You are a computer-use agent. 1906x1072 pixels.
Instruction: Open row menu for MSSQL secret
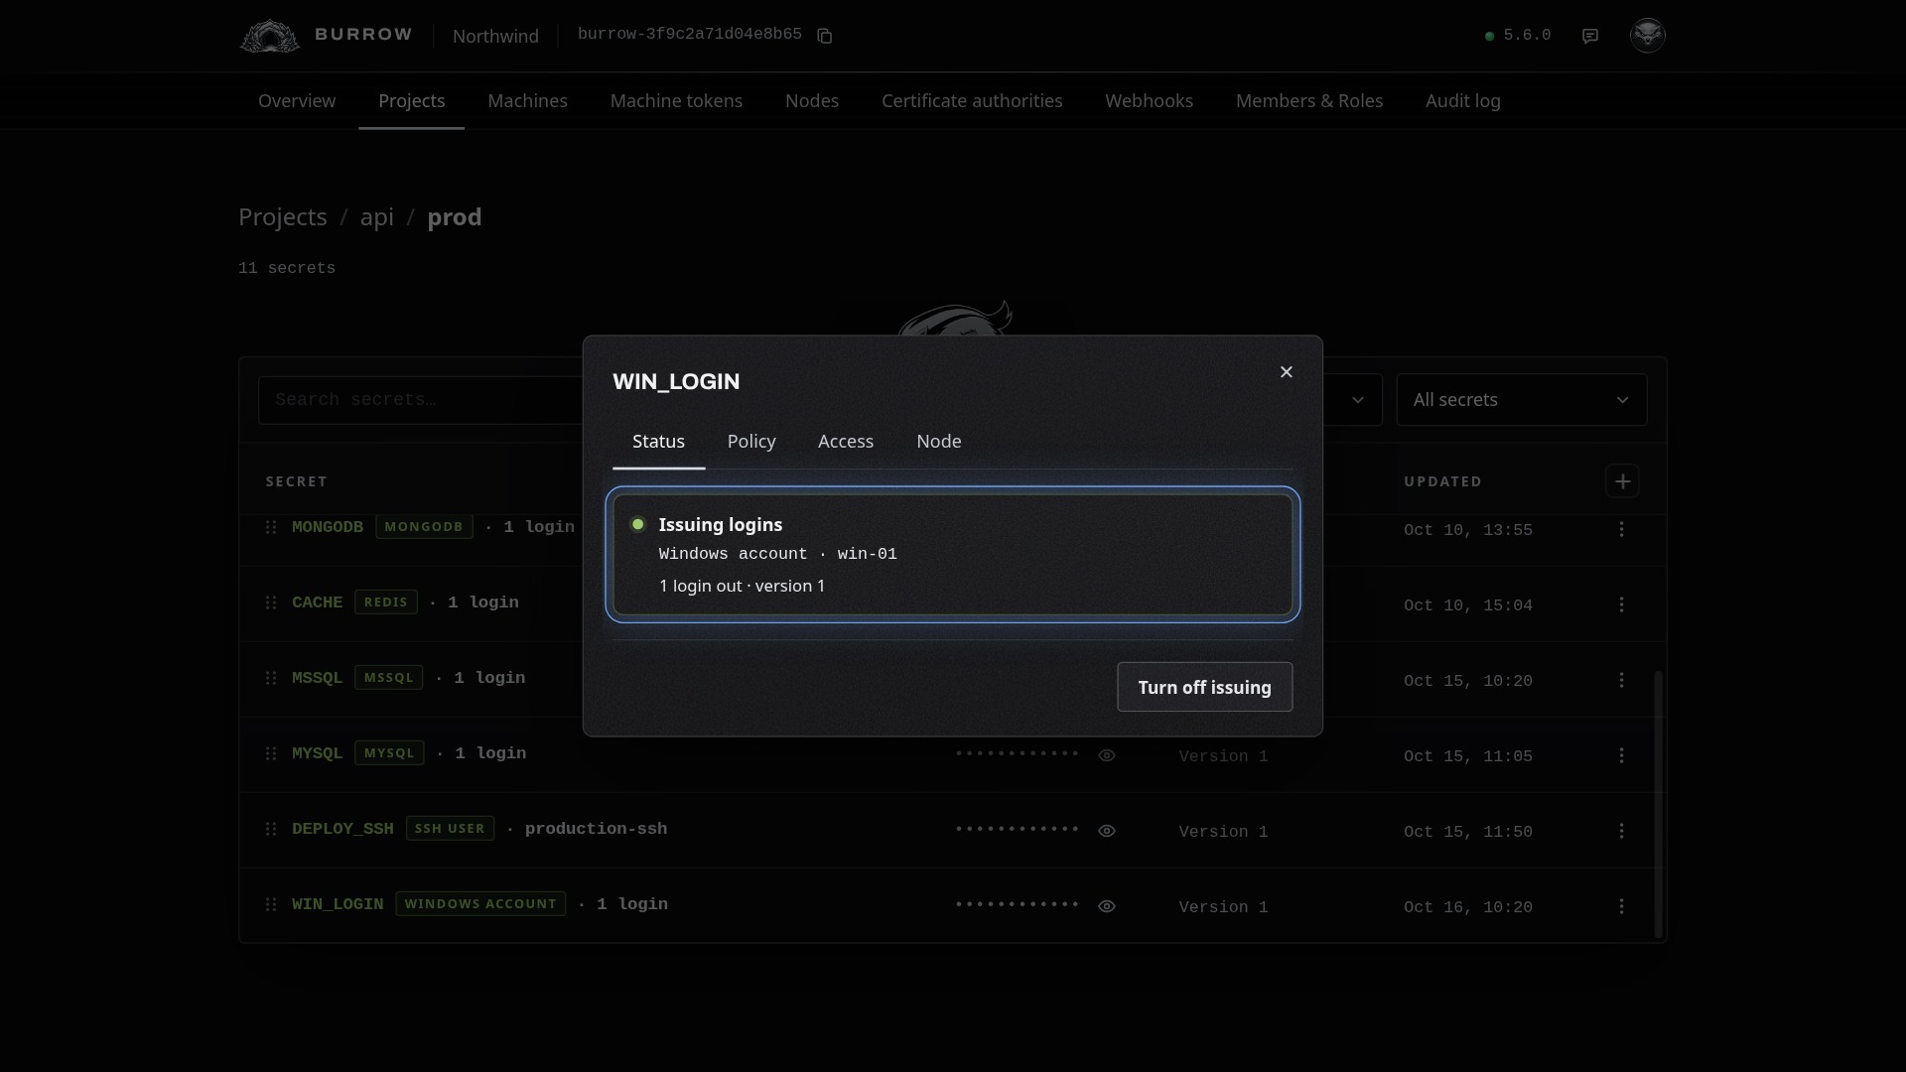(x=1622, y=680)
